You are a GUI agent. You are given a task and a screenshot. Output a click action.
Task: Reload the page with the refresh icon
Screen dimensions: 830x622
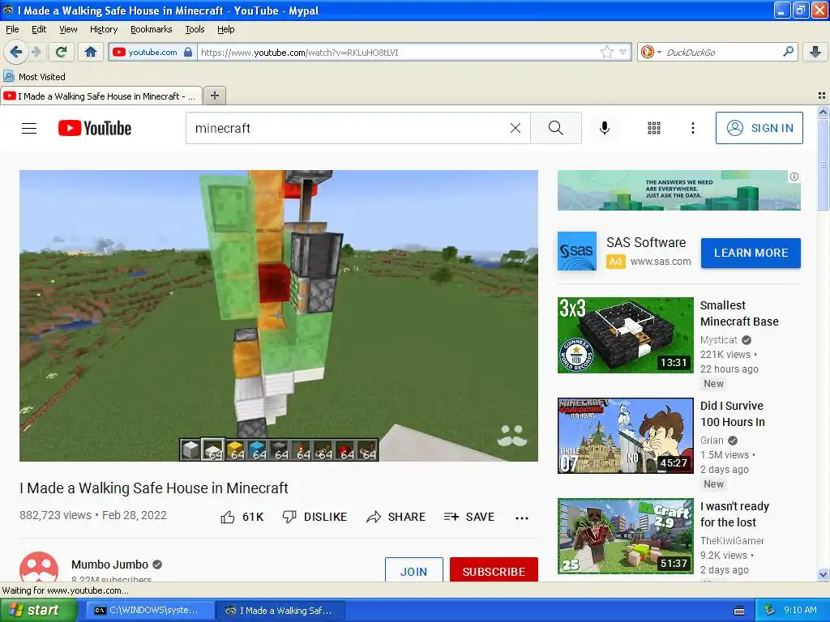(x=62, y=52)
